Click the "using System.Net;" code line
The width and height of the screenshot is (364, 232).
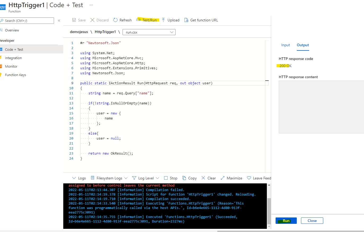97,53
